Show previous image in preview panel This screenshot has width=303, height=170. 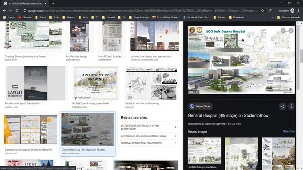(283, 30)
